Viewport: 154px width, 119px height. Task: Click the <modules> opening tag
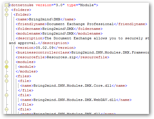click(x=26, y=62)
